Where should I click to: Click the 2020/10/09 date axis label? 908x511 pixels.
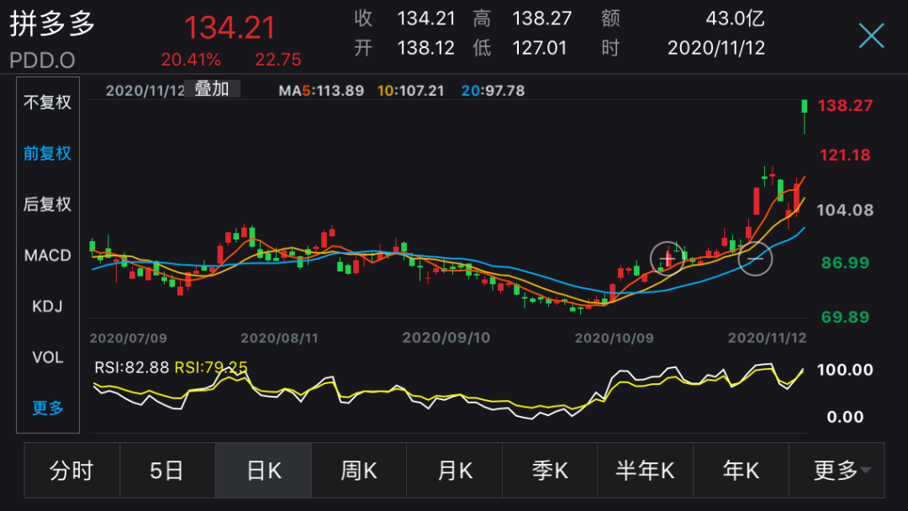615,338
